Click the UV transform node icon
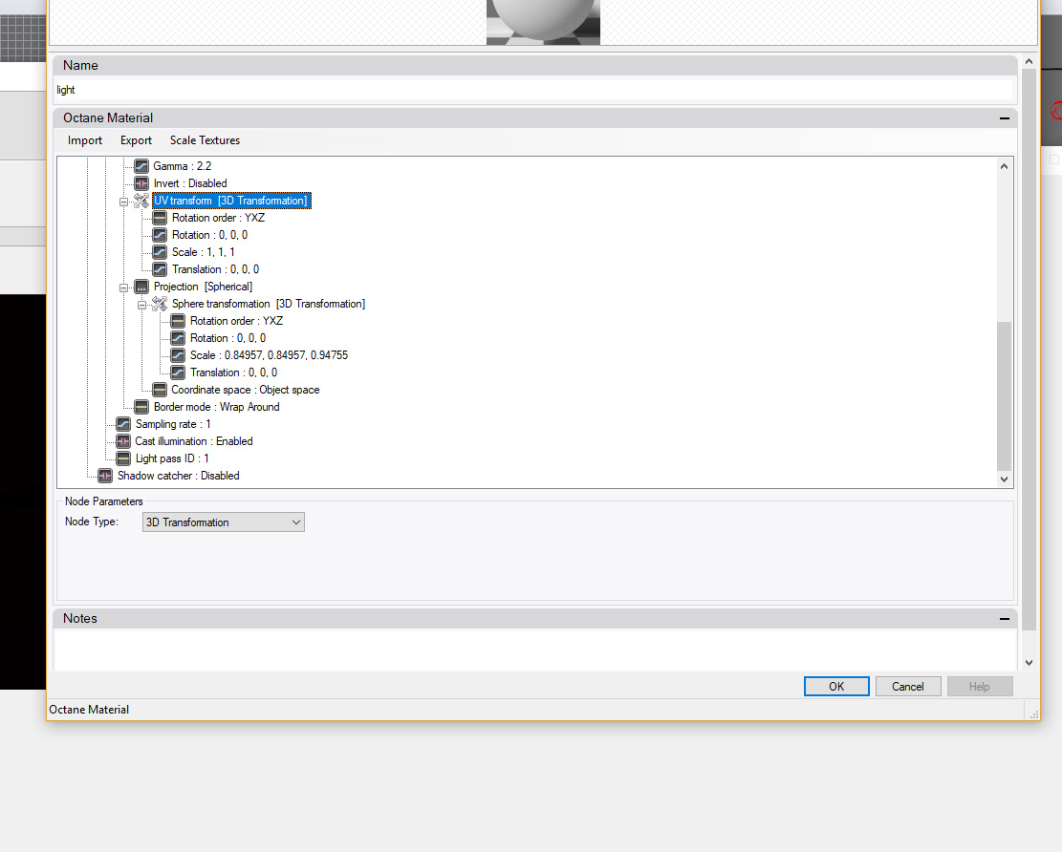The image size is (1062, 852). coord(141,201)
